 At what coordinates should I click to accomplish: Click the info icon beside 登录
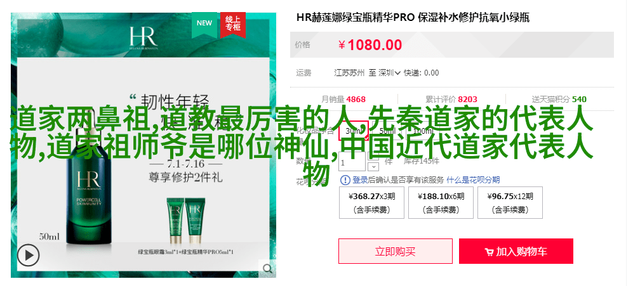point(345,180)
